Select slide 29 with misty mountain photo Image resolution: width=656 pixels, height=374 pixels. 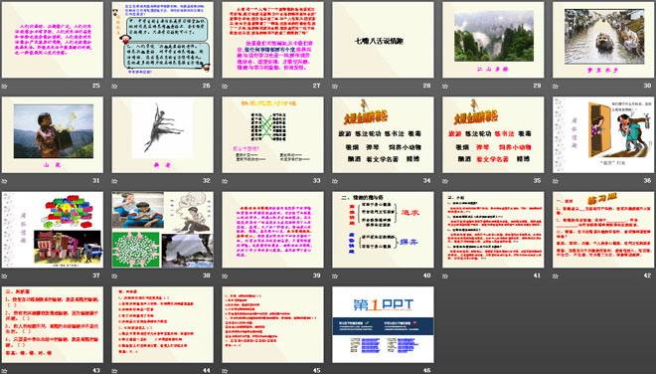[493, 40]
